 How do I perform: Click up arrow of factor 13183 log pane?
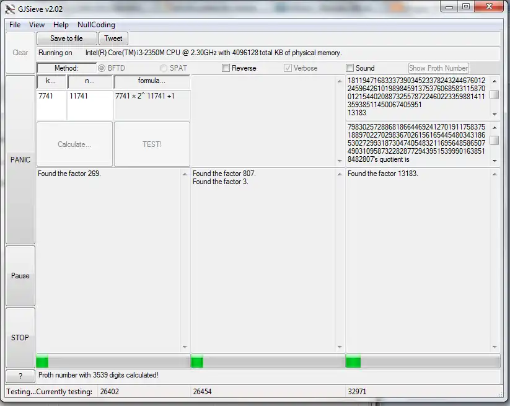click(x=495, y=174)
